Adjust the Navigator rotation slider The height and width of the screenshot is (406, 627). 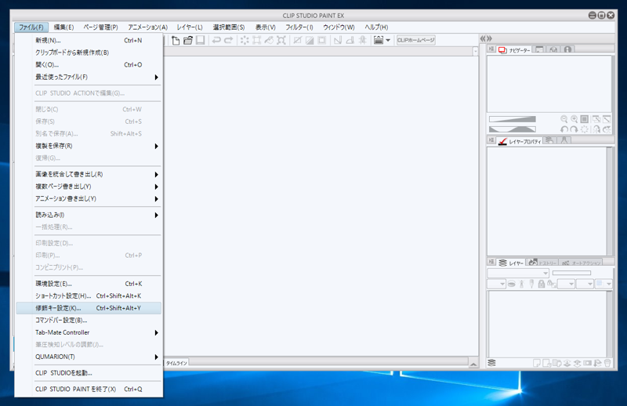(x=513, y=129)
